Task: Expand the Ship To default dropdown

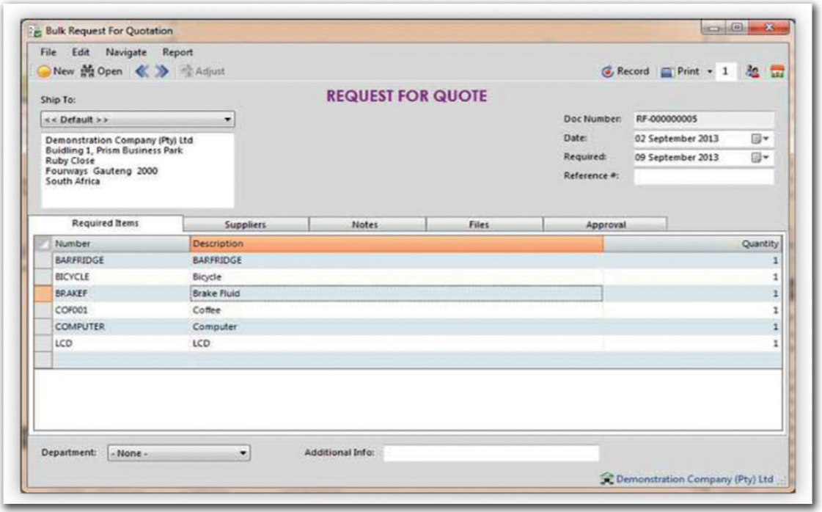Action: tap(227, 119)
